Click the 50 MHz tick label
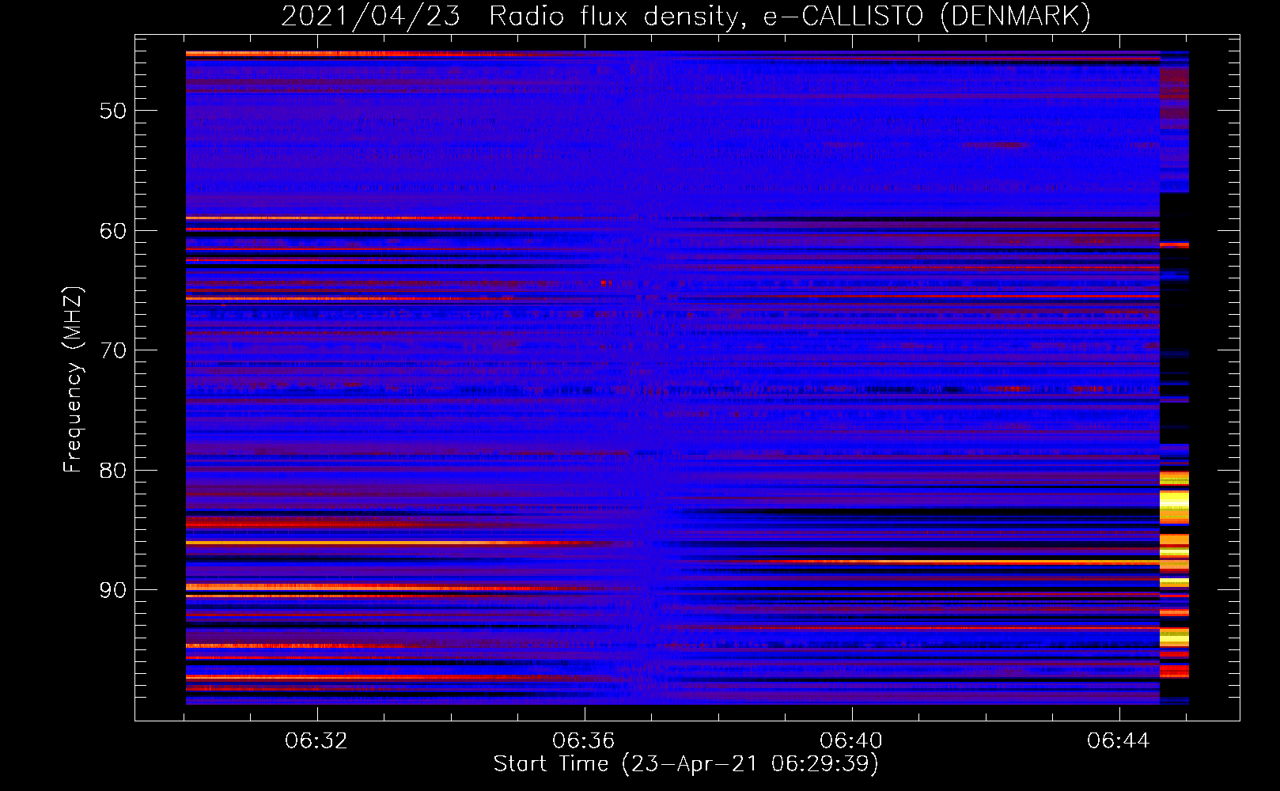This screenshot has width=1280, height=791. pyautogui.click(x=113, y=111)
